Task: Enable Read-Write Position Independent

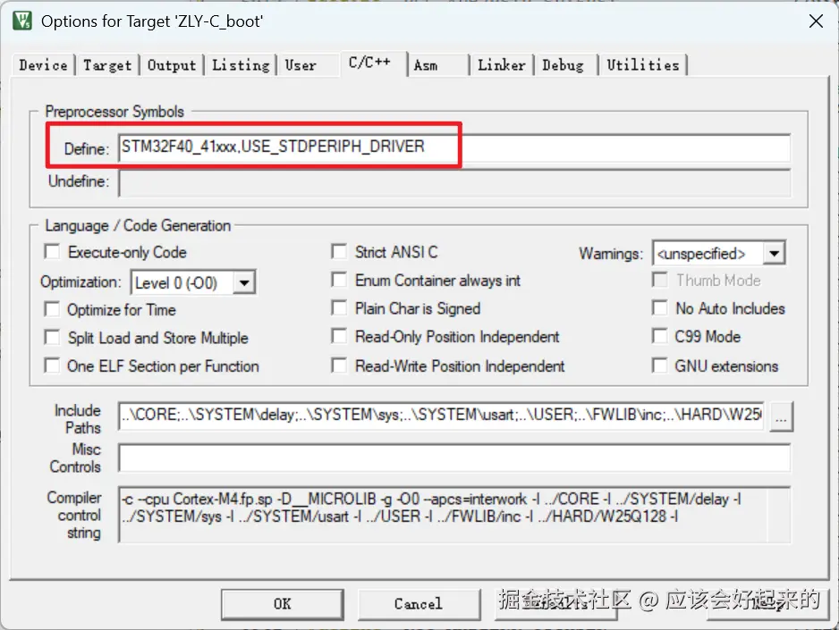Action: click(339, 365)
